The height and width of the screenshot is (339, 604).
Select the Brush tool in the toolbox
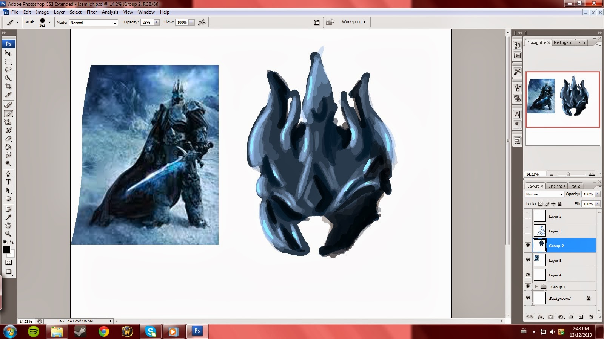(8, 114)
